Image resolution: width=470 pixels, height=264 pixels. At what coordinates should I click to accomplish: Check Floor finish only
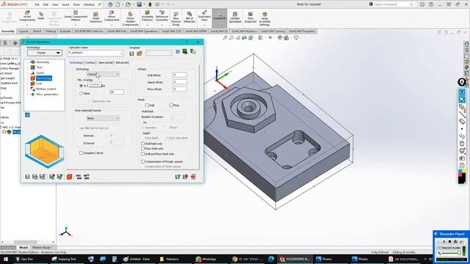click(x=143, y=148)
